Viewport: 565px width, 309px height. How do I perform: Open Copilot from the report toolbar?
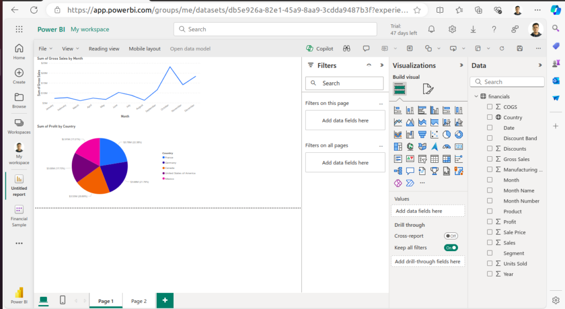click(x=320, y=49)
